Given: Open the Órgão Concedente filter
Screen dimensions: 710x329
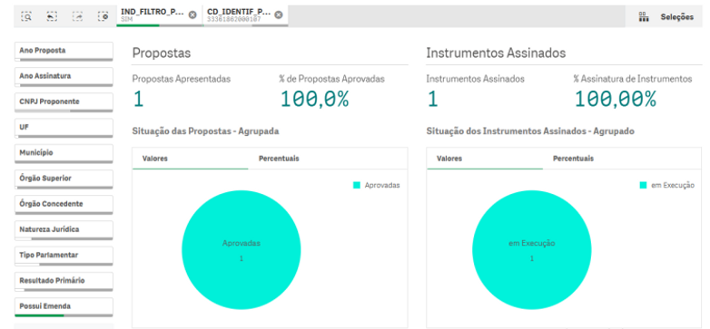Looking at the screenshot, I should point(64,205).
